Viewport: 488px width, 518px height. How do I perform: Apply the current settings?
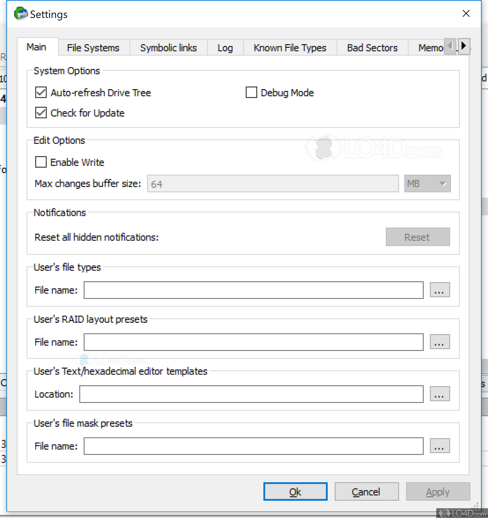(x=438, y=492)
